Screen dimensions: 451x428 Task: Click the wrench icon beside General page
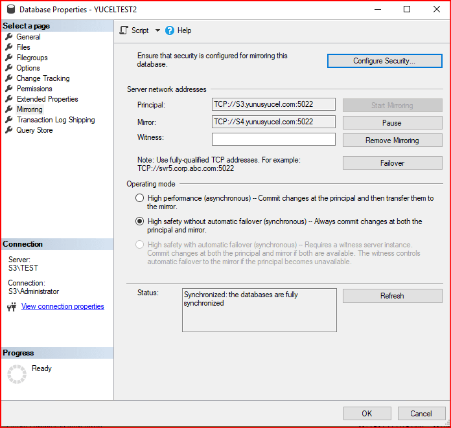coord(9,37)
